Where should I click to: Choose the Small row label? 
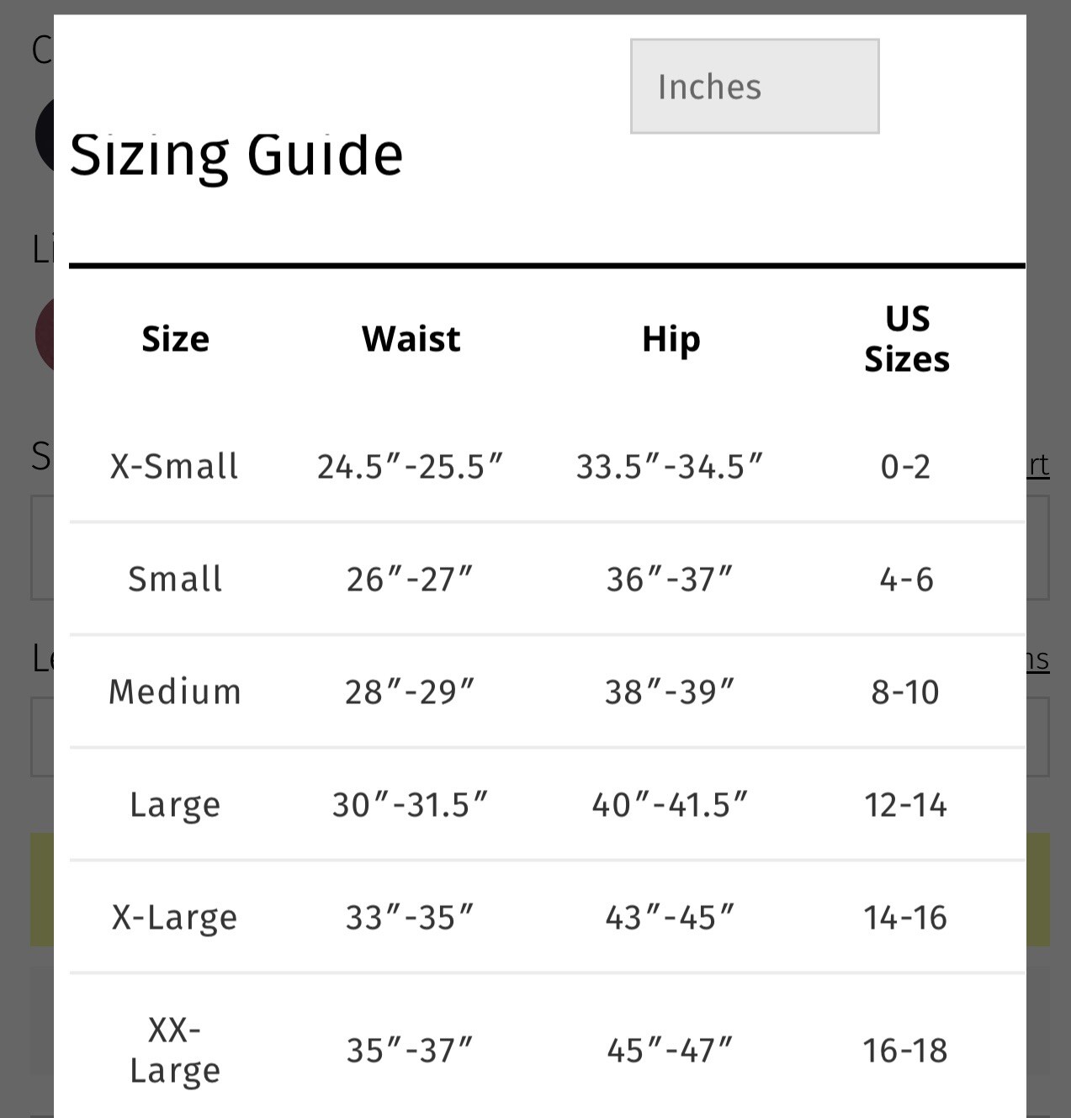(175, 579)
